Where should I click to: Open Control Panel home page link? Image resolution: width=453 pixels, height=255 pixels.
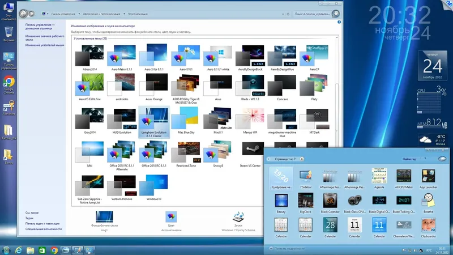coord(40,27)
